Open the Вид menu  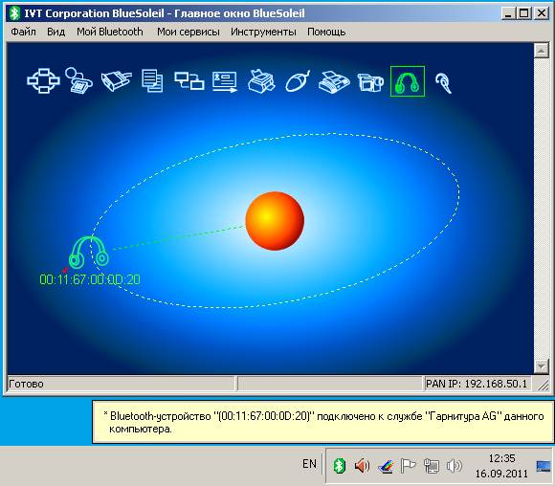[x=55, y=32]
